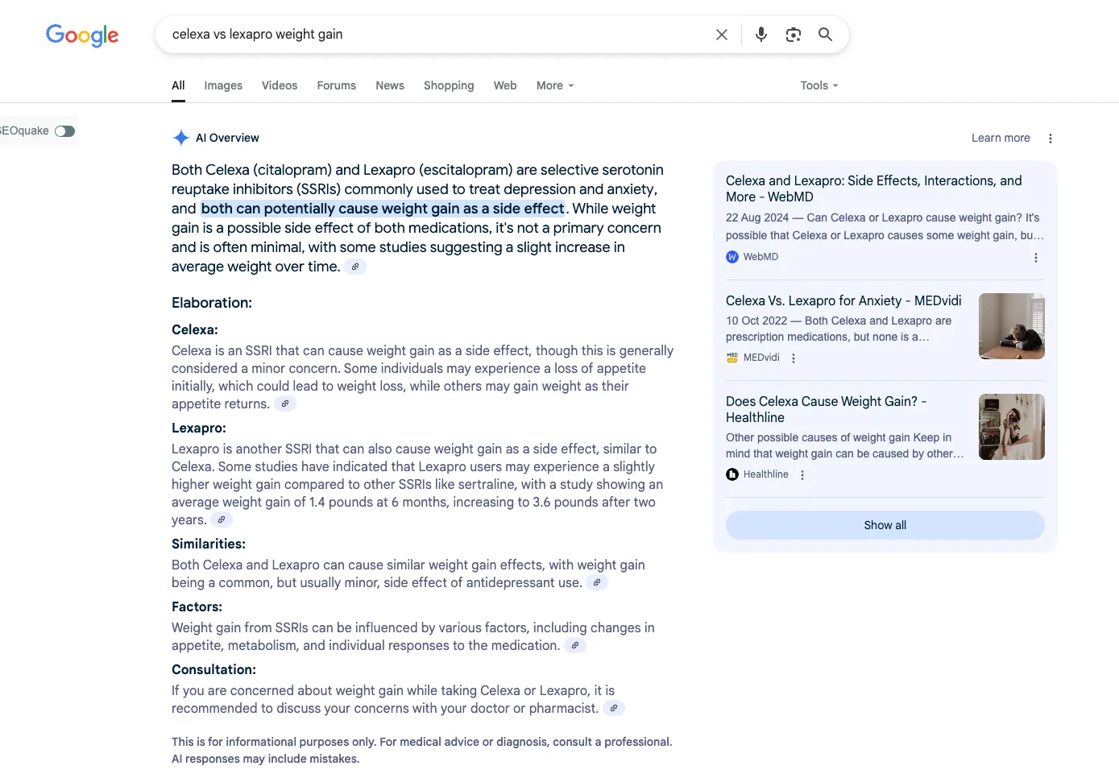Click the magnifying glass search icon
The width and height of the screenshot is (1119, 774).
[x=825, y=35]
